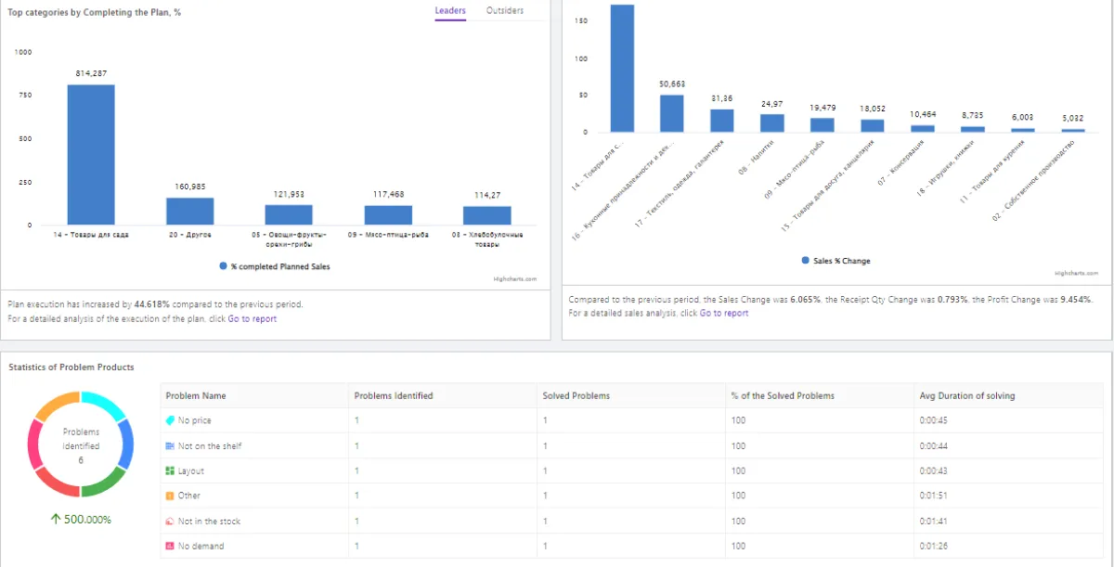Click the sales change bar under 19,479
1114x567 pixels.
pyautogui.click(x=822, y=124)
